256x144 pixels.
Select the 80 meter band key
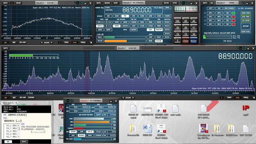tap(186, 20)
